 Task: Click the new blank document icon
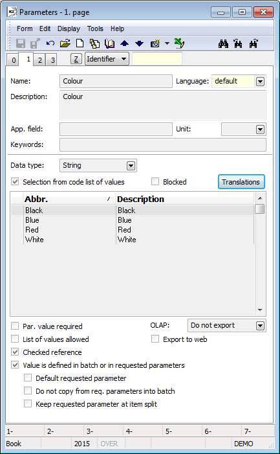point(80,44)
